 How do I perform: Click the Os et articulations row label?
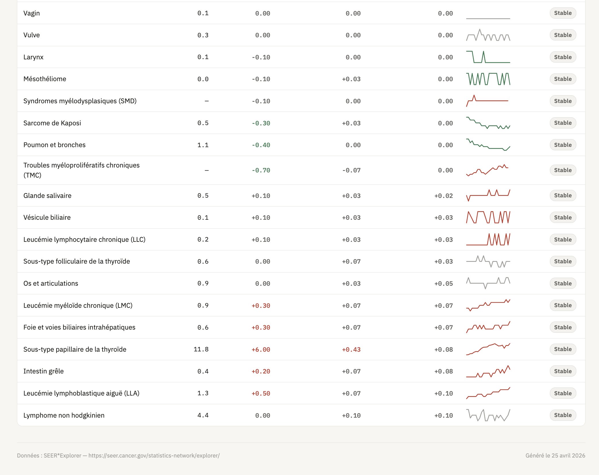[x=51, y=283]
